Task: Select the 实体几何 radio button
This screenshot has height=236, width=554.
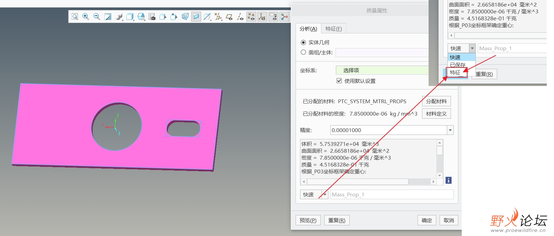Action: [x=303, y=42]
